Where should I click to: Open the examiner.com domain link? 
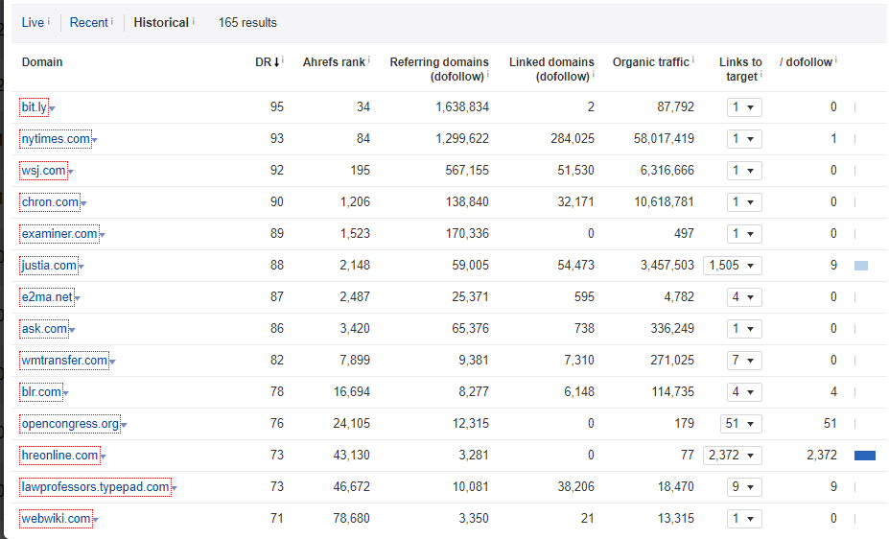(x=59, y=234)
